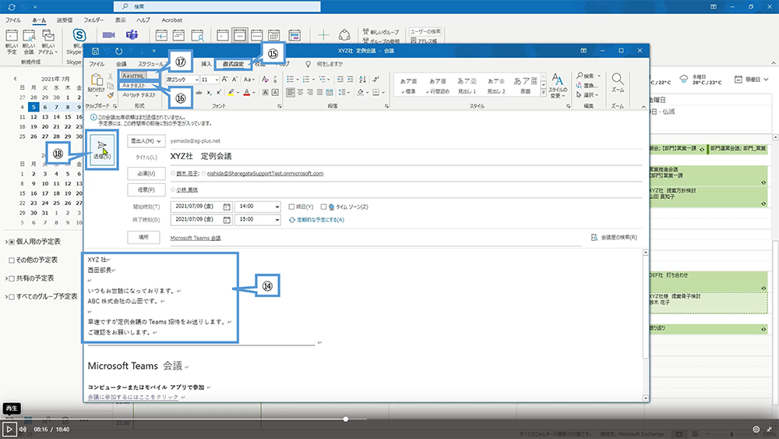Click the Format Painter brush icon
This screenshot has width=779, height=439.
pyautogui.click(x=111, y=95)
